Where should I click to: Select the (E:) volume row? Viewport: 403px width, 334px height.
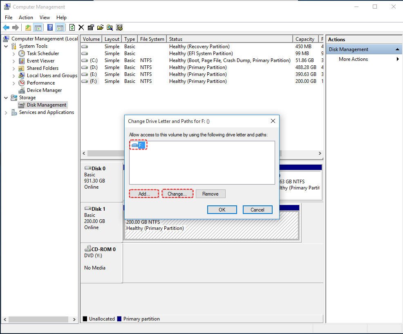[x=202, y=74]
